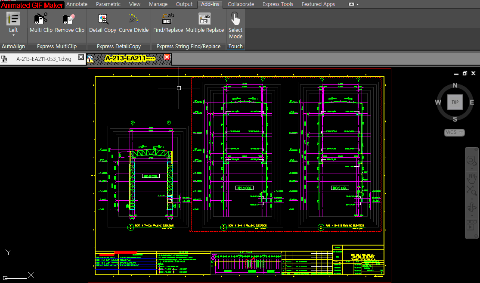Switch to the Express Tools ribbon tab
The height and width of the screenshot is (283, 480).
pos(278,4)
